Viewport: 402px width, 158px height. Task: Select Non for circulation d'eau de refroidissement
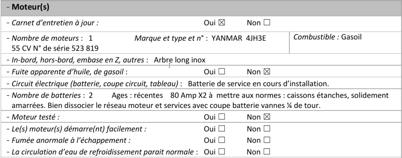coord(267,151)
